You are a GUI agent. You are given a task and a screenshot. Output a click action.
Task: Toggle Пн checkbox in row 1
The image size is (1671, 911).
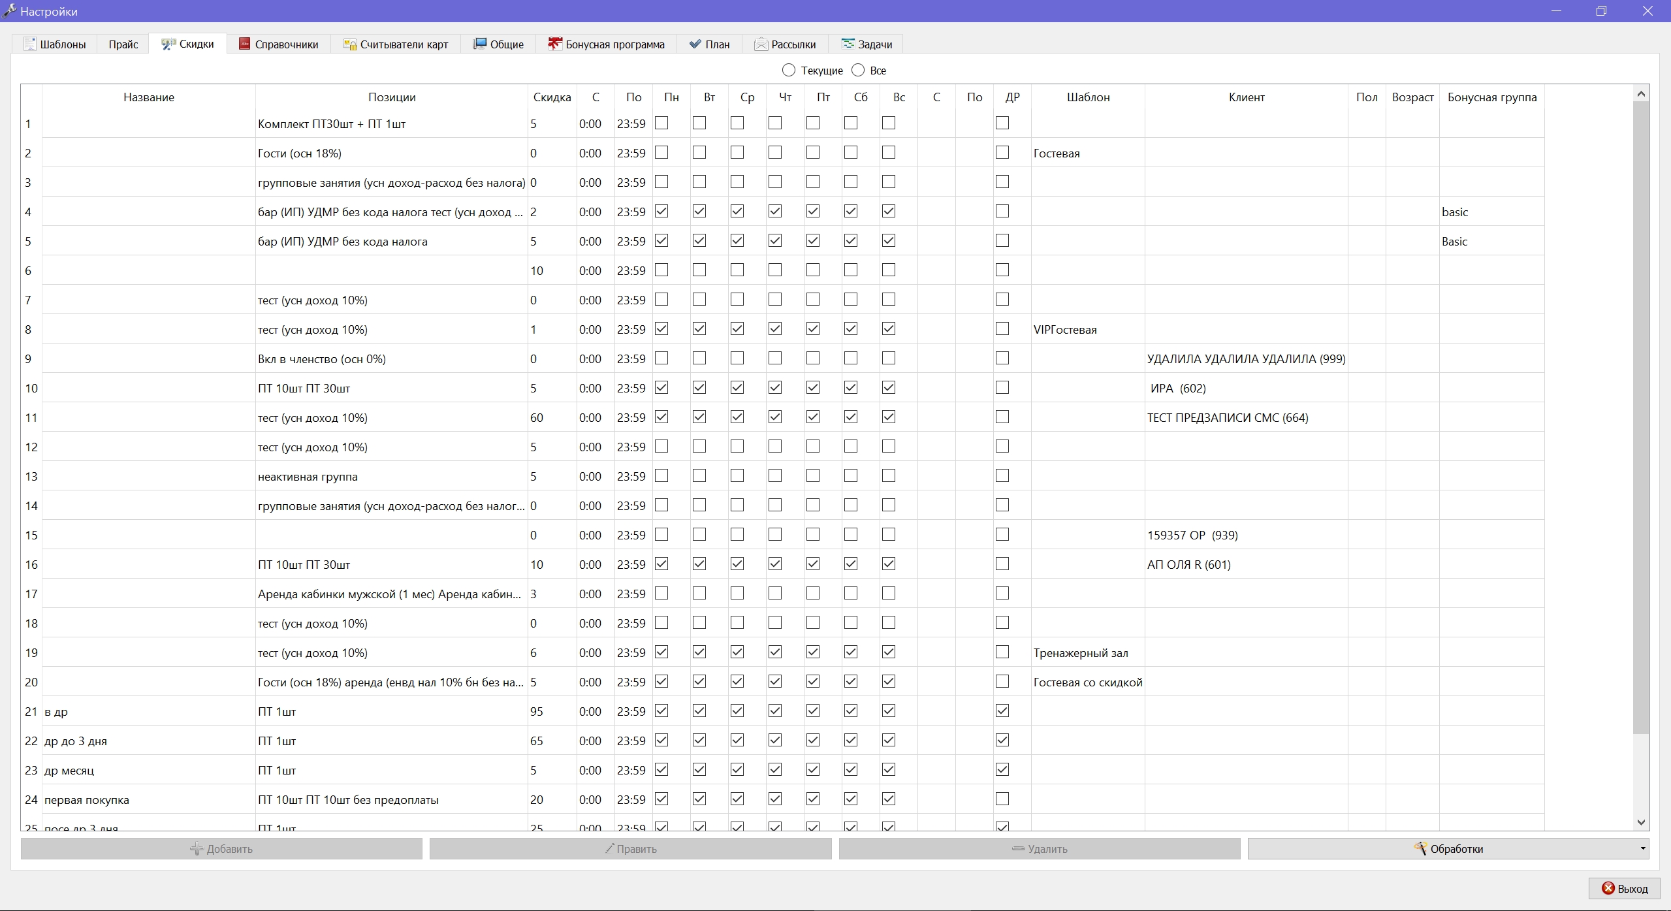[661, 123]
